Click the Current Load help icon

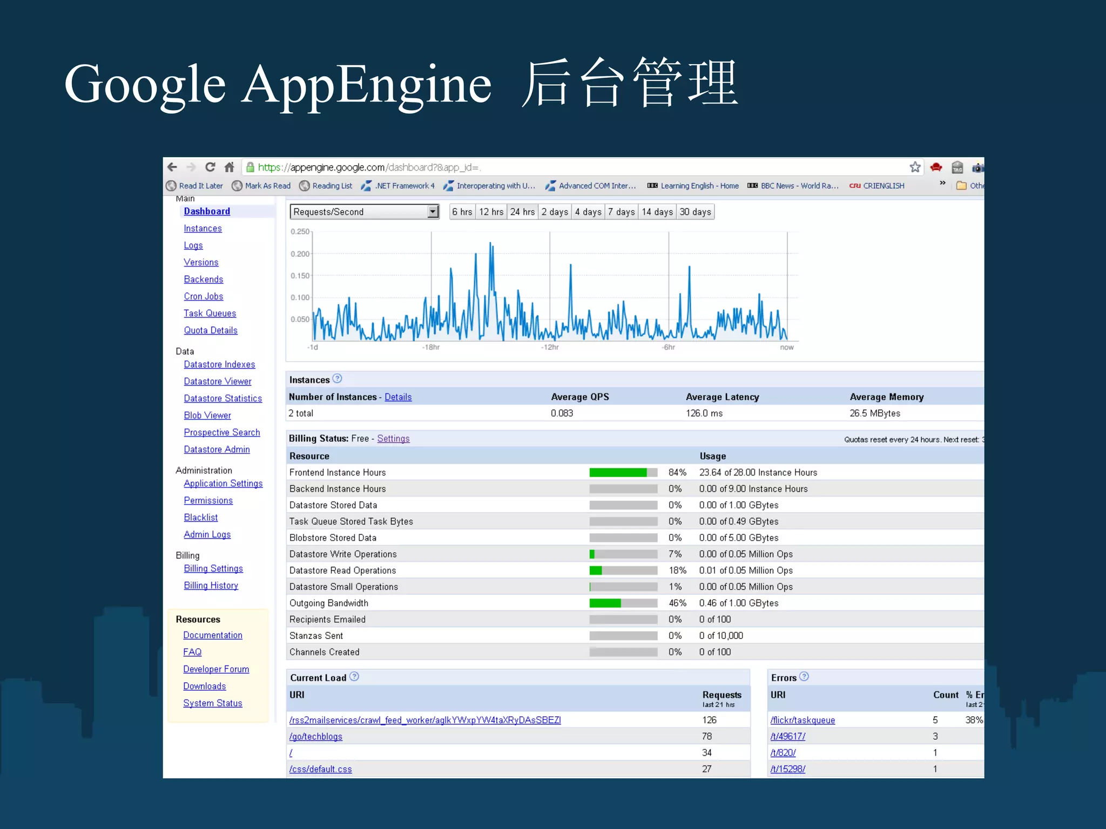pos(354,677)
